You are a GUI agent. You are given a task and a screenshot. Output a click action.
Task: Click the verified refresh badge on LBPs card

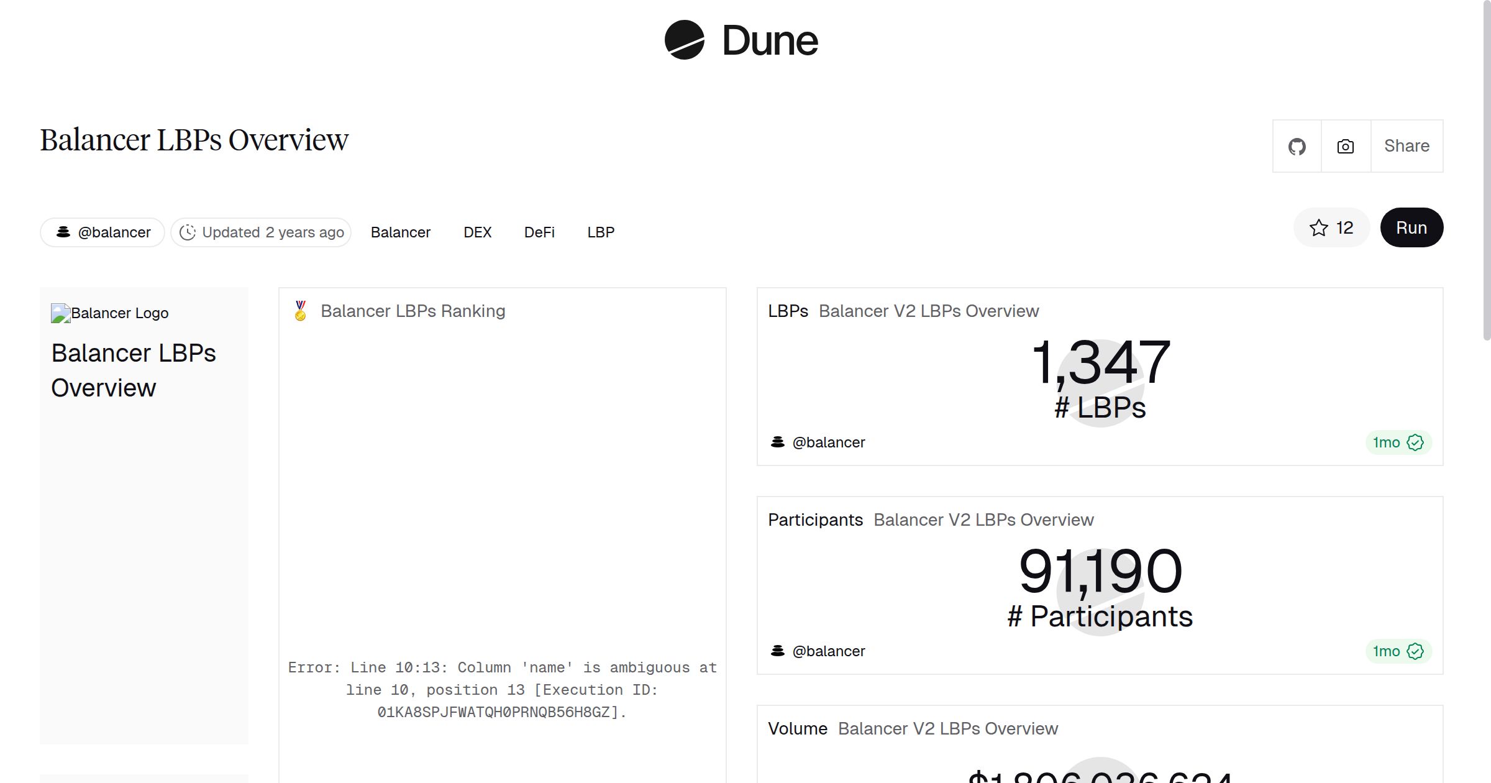[x=1415, y=442]
